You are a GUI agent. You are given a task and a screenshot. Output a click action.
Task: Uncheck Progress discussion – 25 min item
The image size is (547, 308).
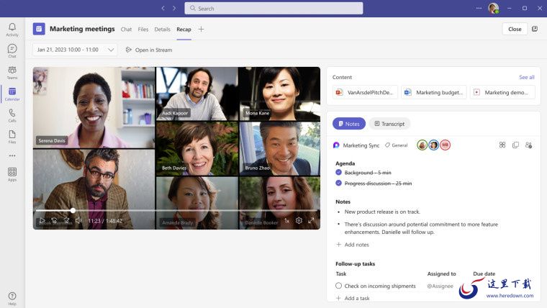[x=338, y=183]
